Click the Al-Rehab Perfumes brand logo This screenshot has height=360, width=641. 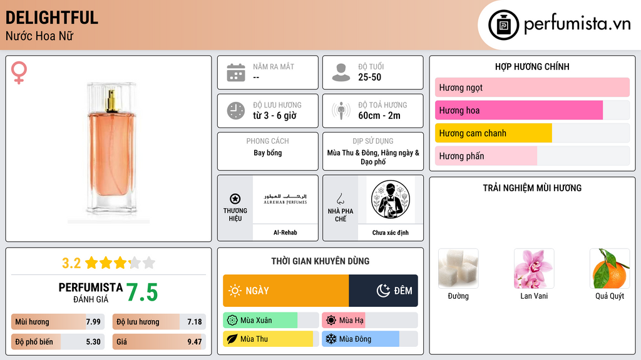point(285,199)
